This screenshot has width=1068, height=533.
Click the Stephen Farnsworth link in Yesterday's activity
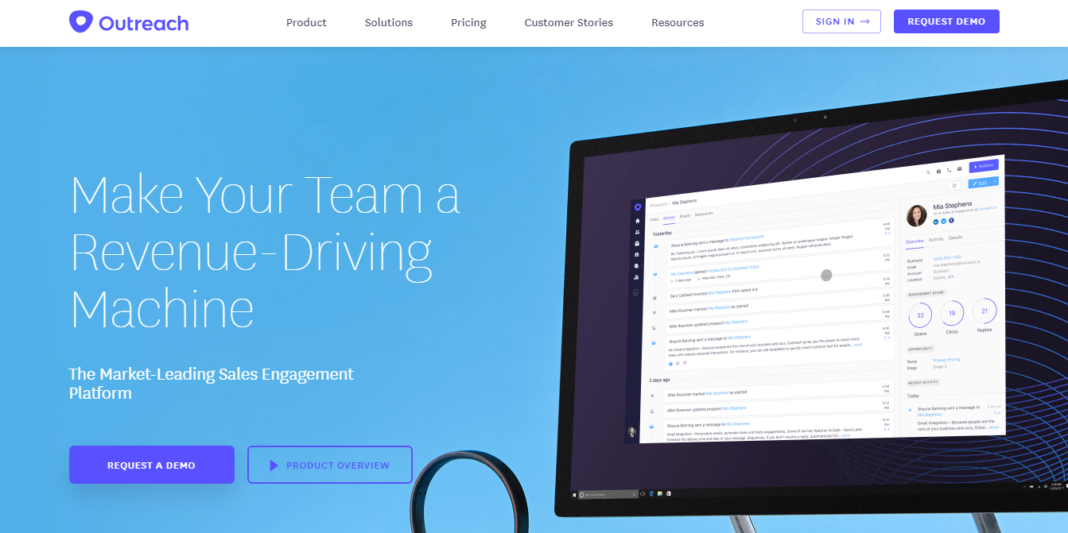(747, 238)
